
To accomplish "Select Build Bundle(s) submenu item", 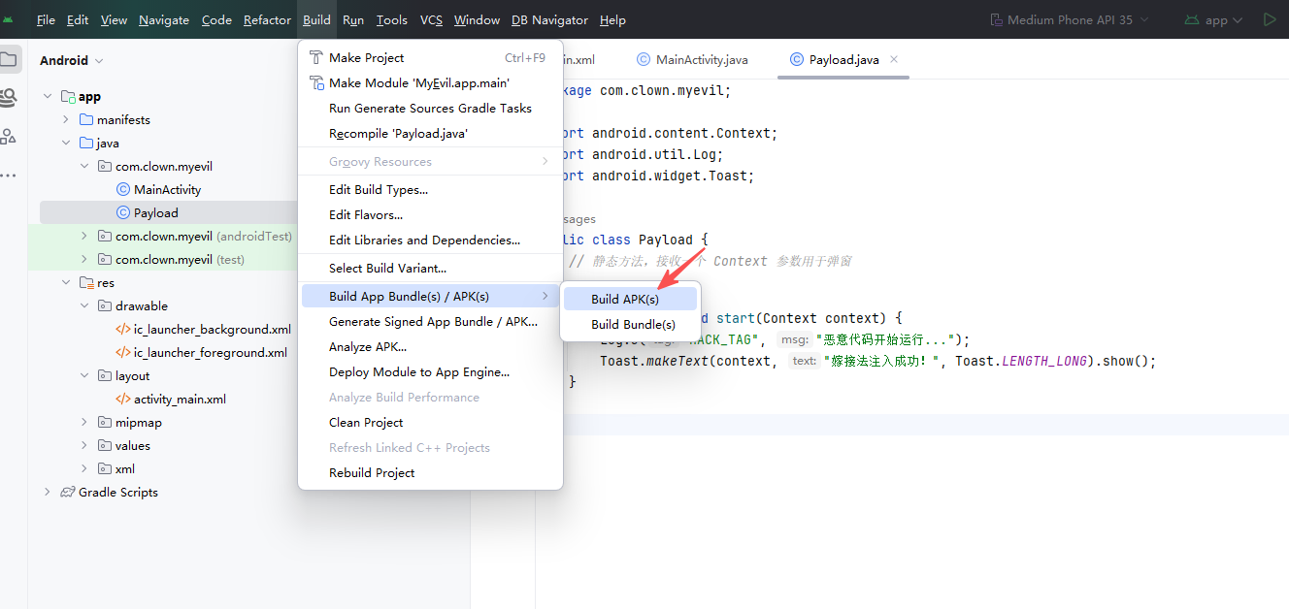I will click(x=633, y=325).
